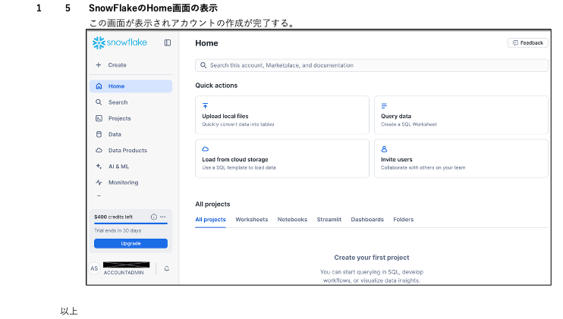
Task: Click the sidebar Search magnifier icon
Action: tap(99, 102)
